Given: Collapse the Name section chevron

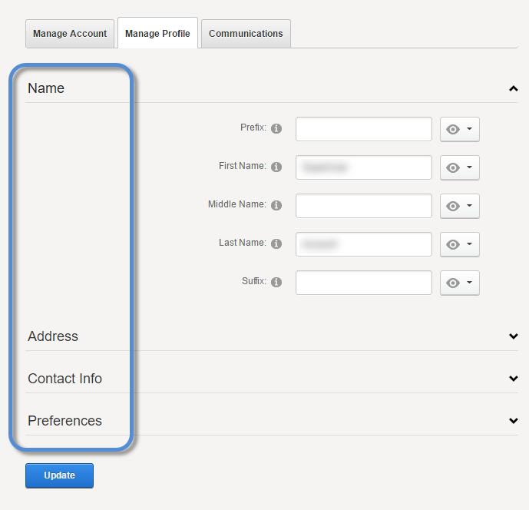Looking at the screenshot, I should coord(513,89).
